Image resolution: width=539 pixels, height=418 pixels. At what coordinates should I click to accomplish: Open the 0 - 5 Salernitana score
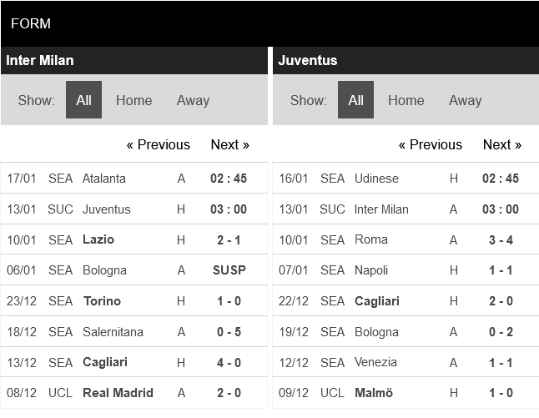pyautogui.click(x=229, y=332)
